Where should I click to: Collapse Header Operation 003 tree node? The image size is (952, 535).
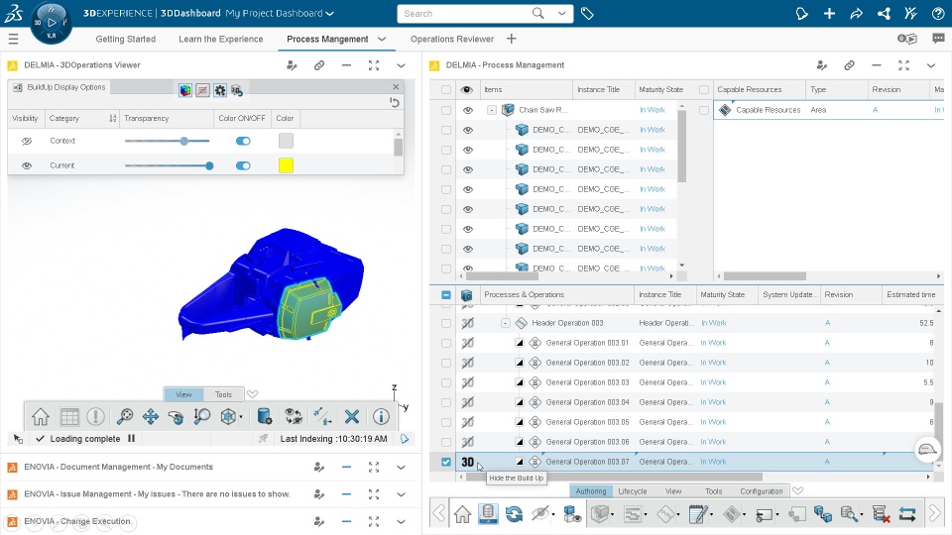point(505,323)
